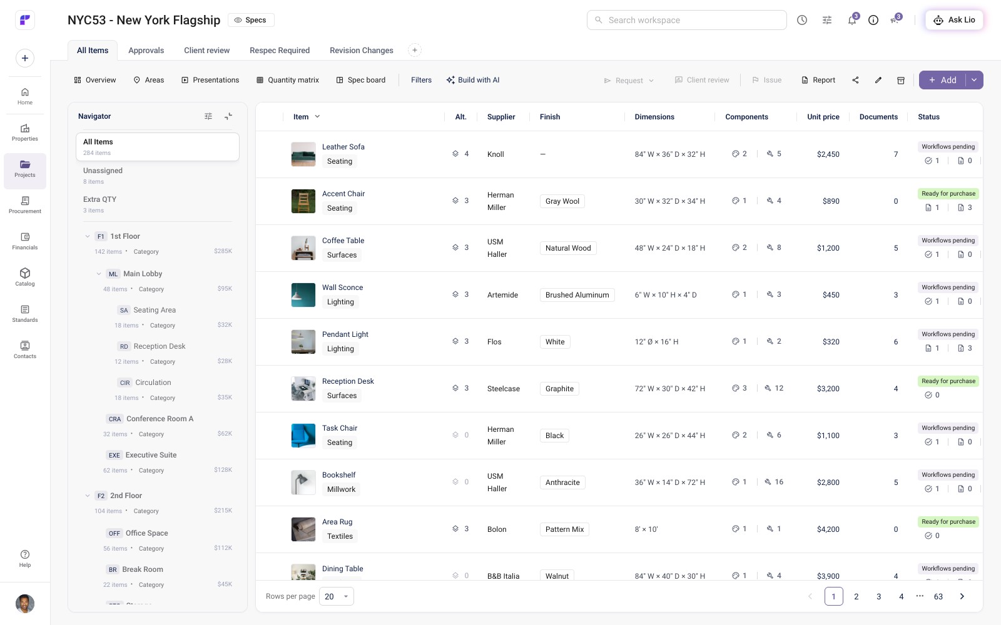The image size is (1001, 625).
Task: Collapse the Navigator panel icon
Action: point(228,116)
